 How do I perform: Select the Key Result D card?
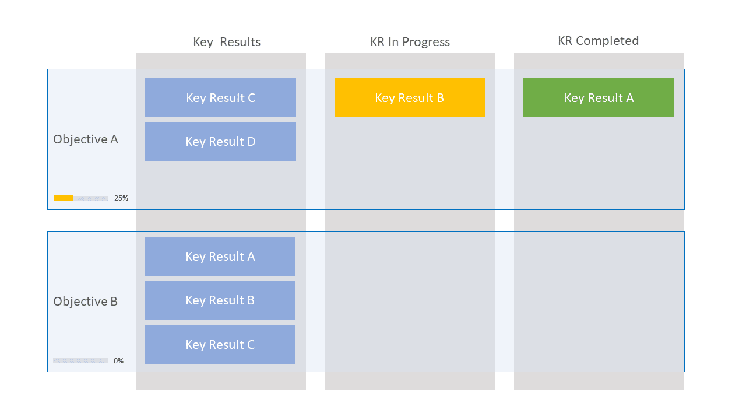tap(220, 141)
